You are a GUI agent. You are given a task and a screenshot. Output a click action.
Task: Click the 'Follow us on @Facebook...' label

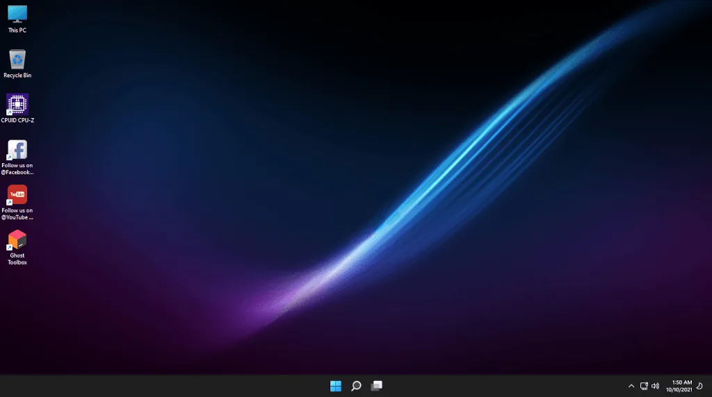17,169
